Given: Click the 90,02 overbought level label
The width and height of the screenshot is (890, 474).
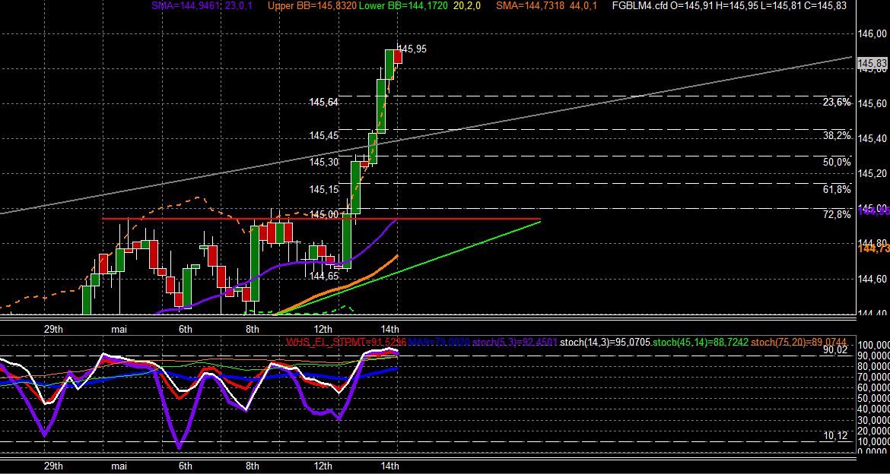Looking at the screenshot, I should [x=834, y=350].
